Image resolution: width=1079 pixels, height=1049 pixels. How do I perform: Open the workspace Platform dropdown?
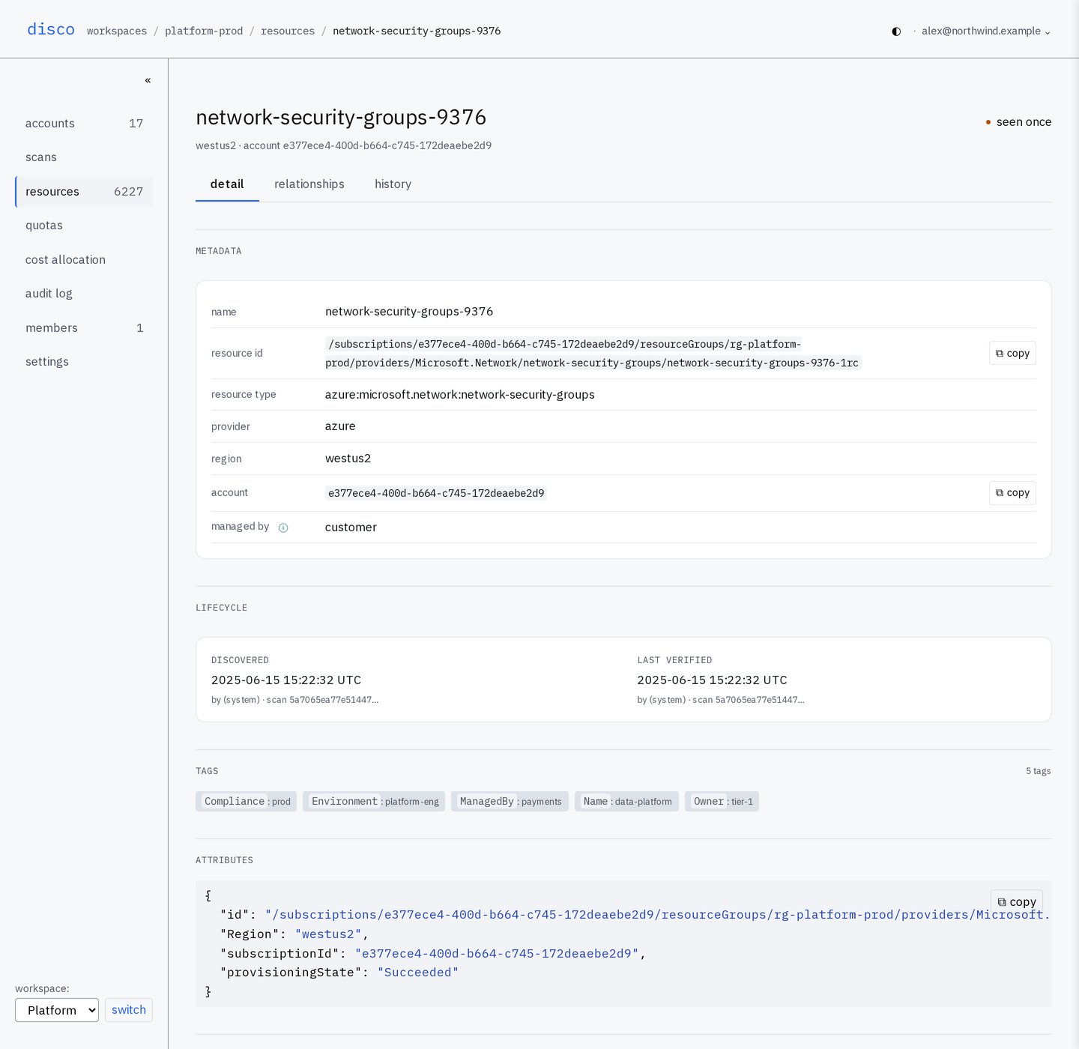tap(57, 1010)
